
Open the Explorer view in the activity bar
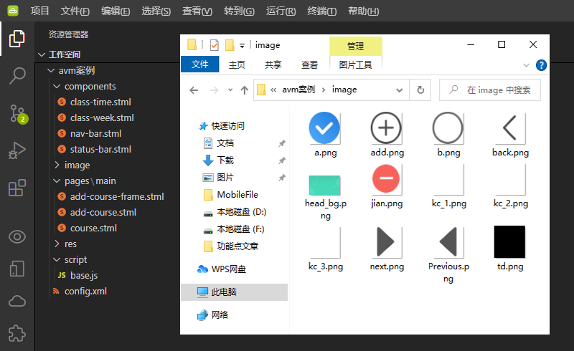pos(17,39)
